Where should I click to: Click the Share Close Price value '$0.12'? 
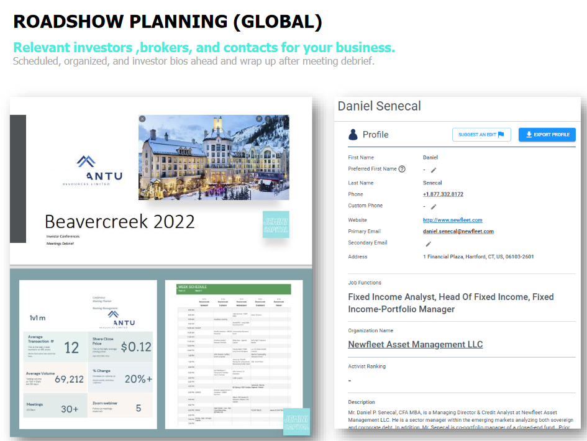coord(136,347)
